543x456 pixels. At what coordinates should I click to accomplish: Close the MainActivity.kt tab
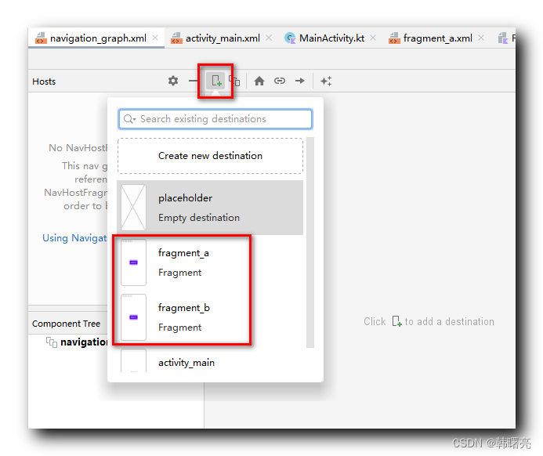tap(373, 38)
